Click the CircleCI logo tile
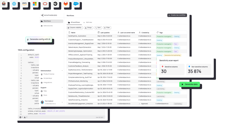This screenshot has height=123, width=229. click(55, 4)
